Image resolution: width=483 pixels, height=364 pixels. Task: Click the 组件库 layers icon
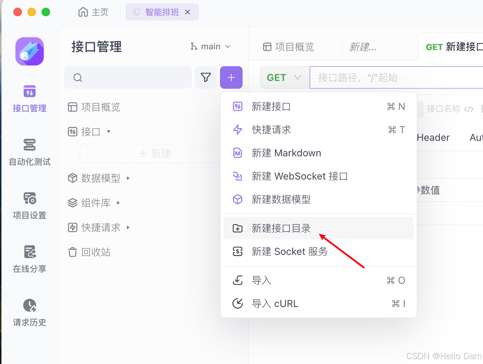click(x=72, y=203)
